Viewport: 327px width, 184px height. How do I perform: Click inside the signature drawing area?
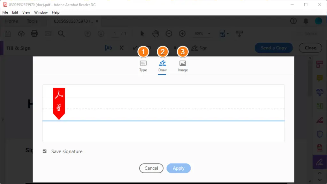[163, 113]
